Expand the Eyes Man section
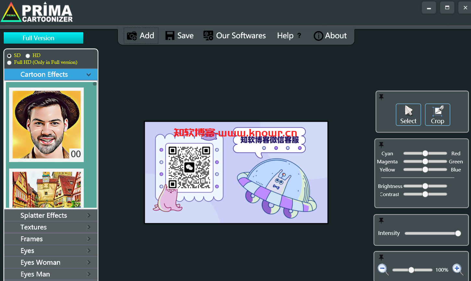The image size is (471, 281). pos(51,274)
